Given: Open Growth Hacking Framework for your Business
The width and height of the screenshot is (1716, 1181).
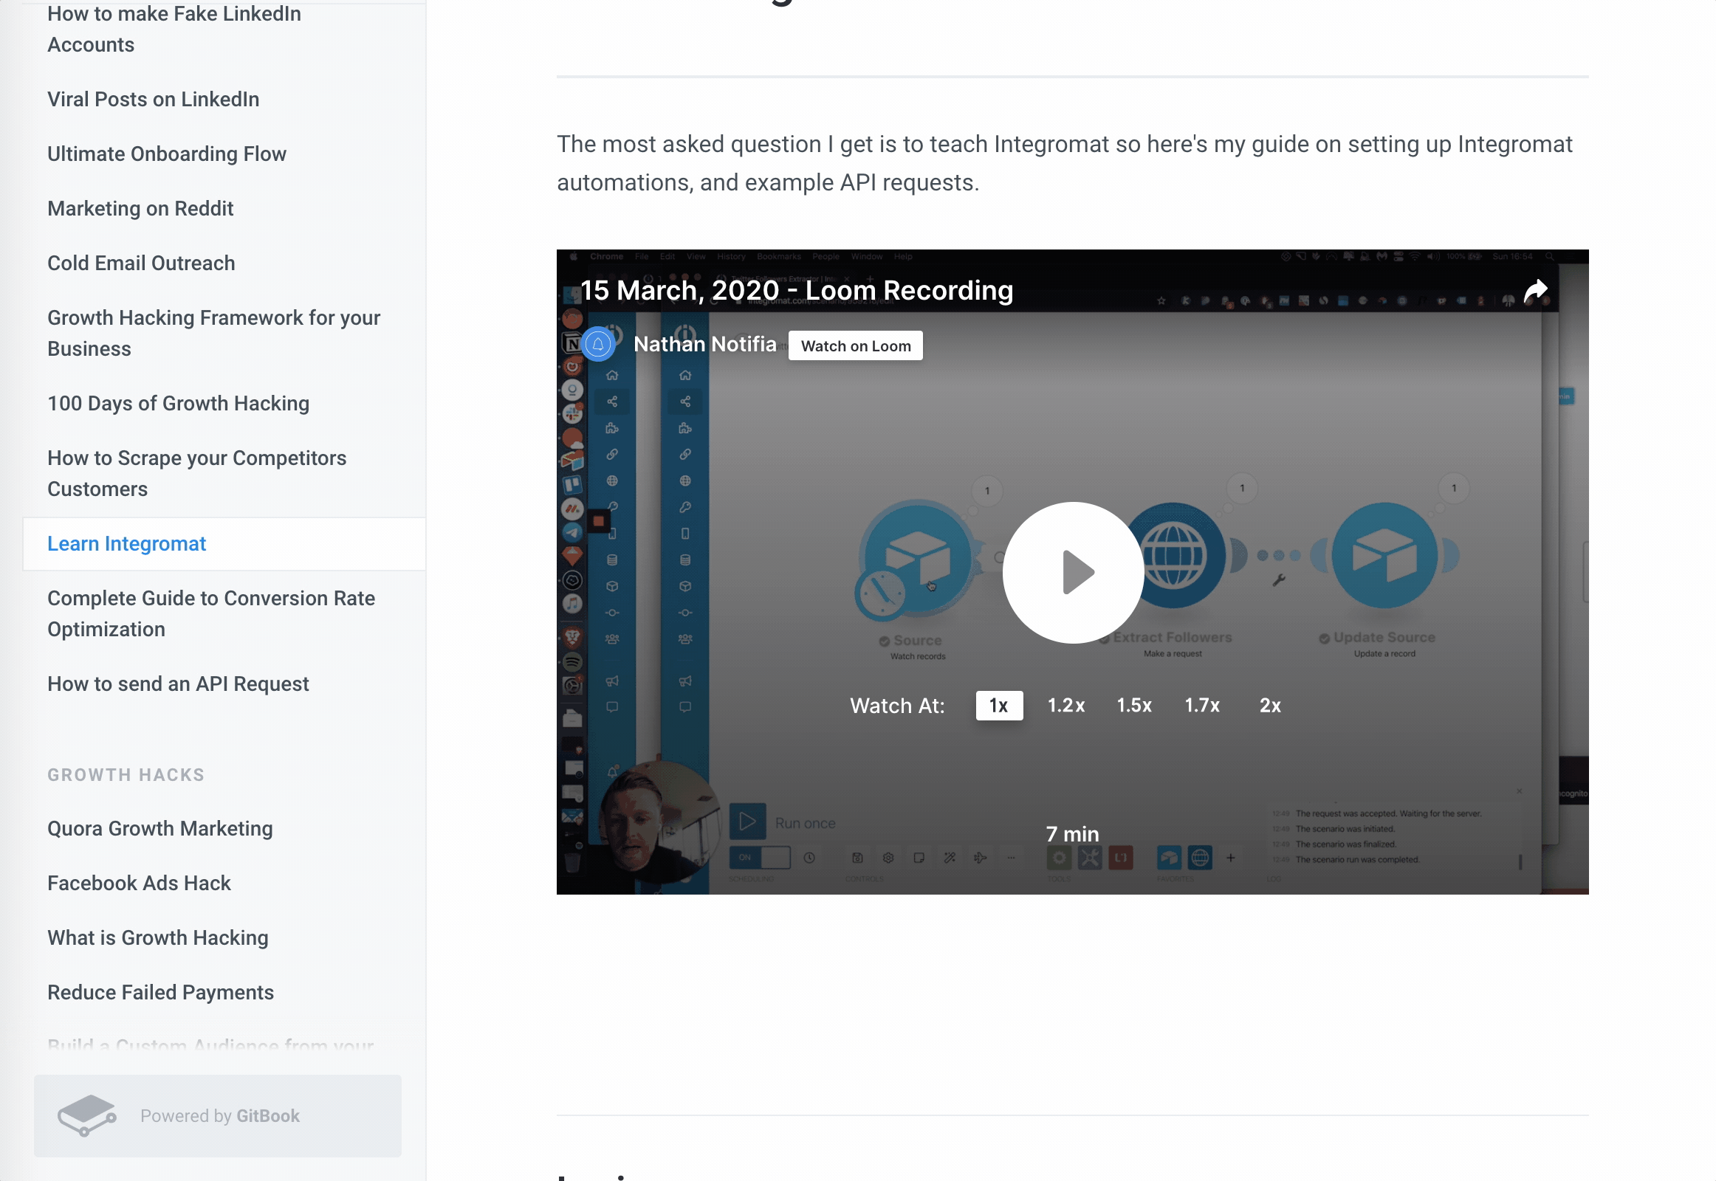Looking at the screenshot, I should pyautogui.click(x=213, y=333).
